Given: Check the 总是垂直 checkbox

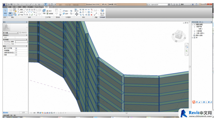Looking at the screenshot, I should (x=16, y=50).
